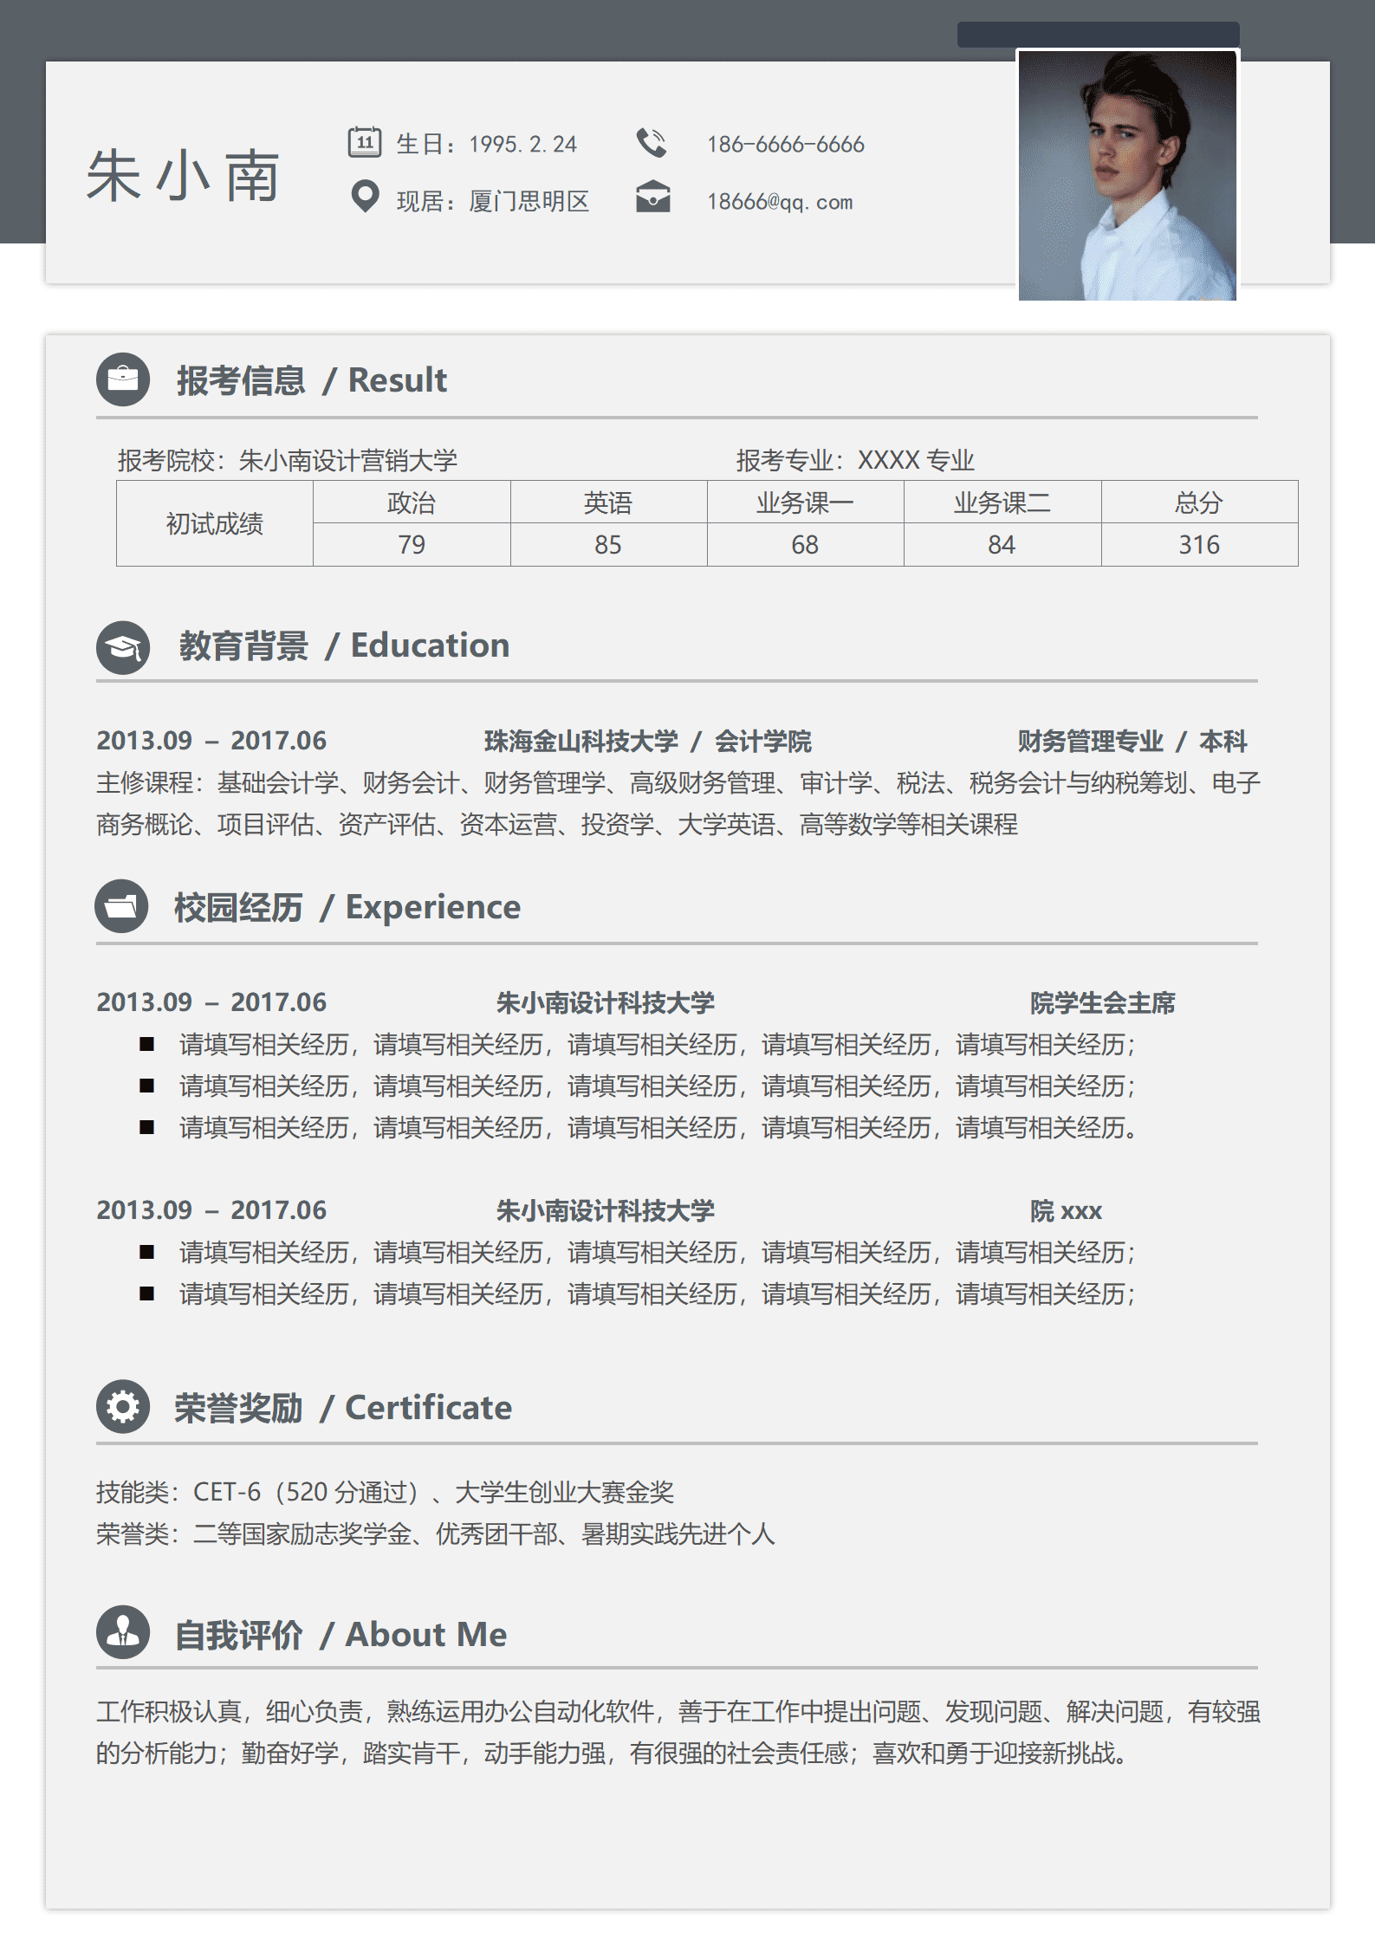This screenshot has height=1945, width=1375.
Task: Click the 政治 column header
Action: [412, 502]
